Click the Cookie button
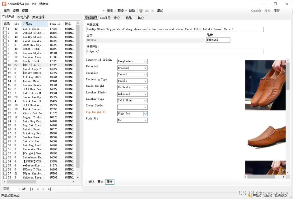The width and height of the screenshot is (293, 199). click(256, 11)
